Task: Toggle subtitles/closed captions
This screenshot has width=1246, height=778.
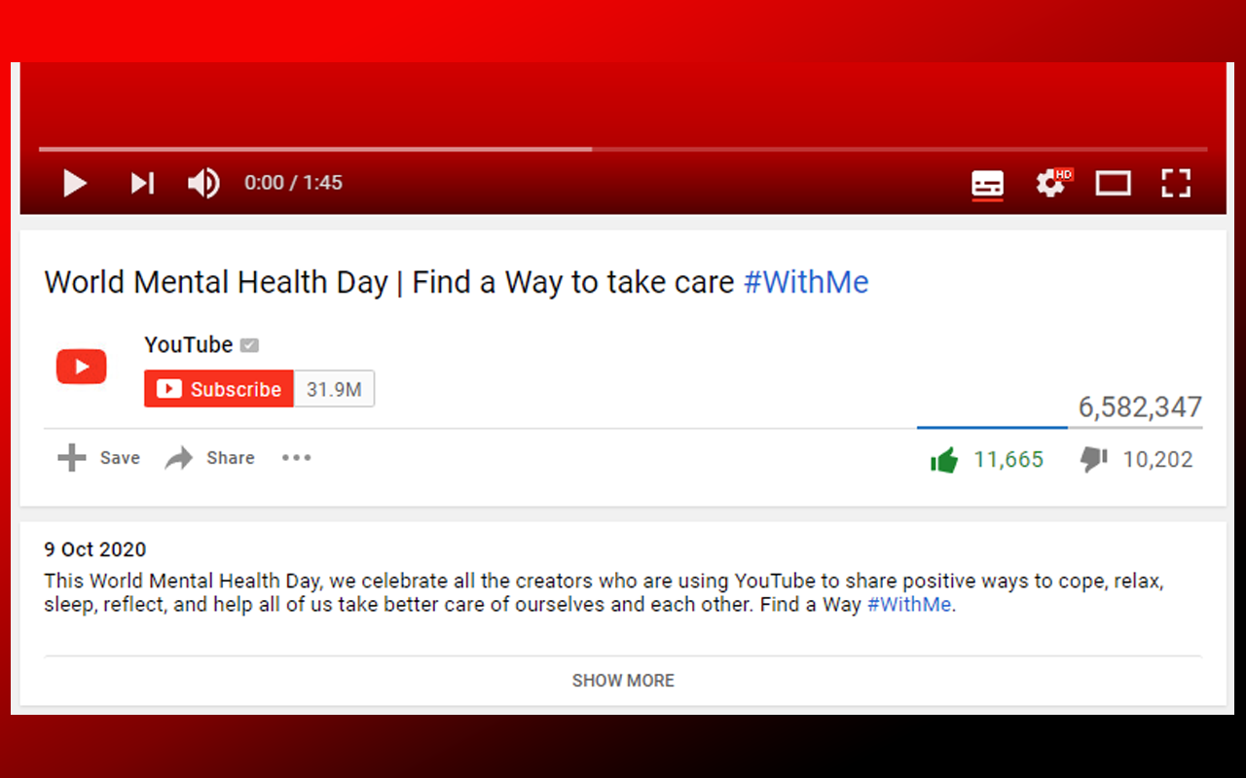Action: tap(988, 184)
